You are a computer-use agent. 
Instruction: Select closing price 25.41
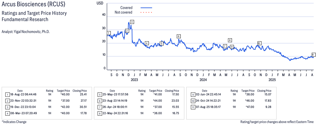click(83, 94)
